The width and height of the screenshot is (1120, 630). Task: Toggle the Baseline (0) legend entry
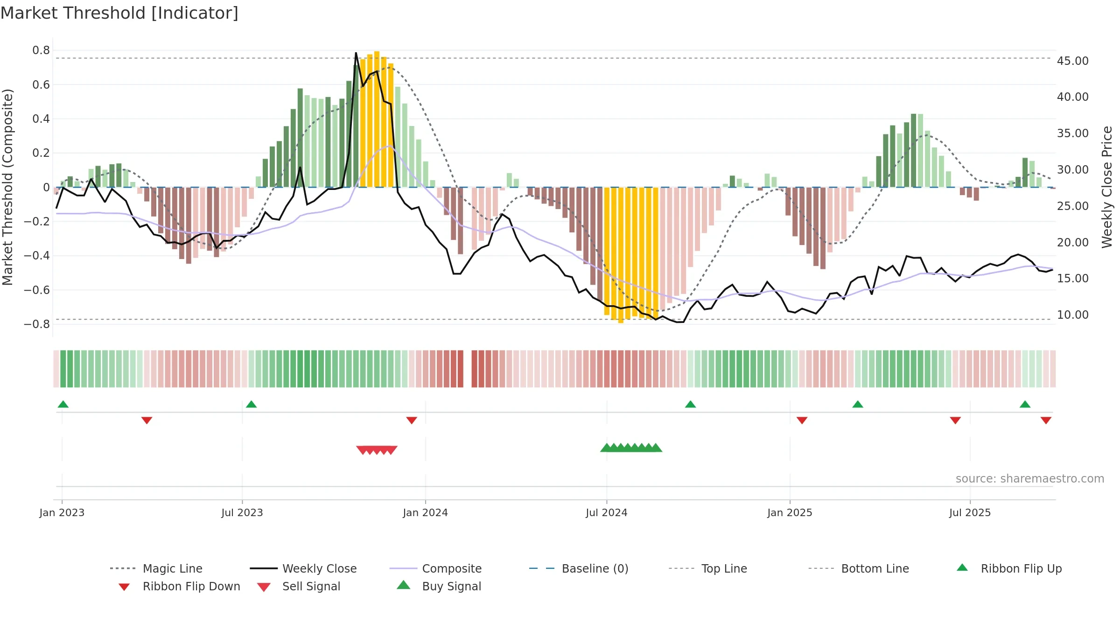pos(579,568)
